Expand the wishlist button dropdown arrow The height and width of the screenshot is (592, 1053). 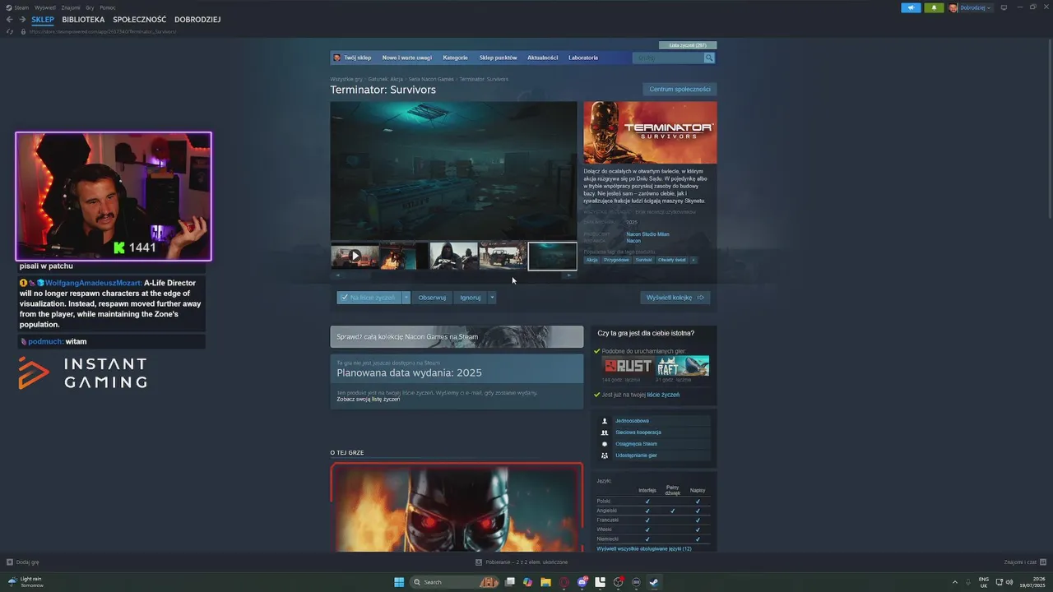(x=406, y=298)
